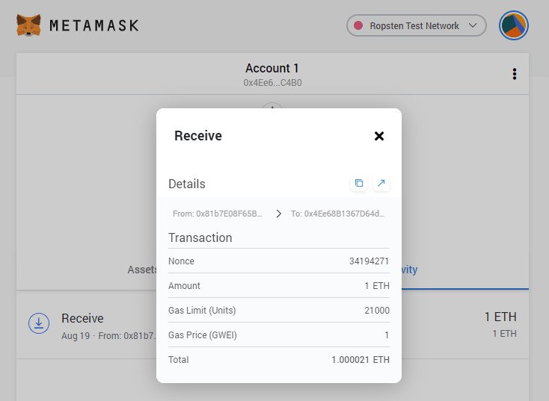Viewport: 549px width, 401px height.
Task: Click the Gas Limit (Units) label
Action: (x=202, y=311)
